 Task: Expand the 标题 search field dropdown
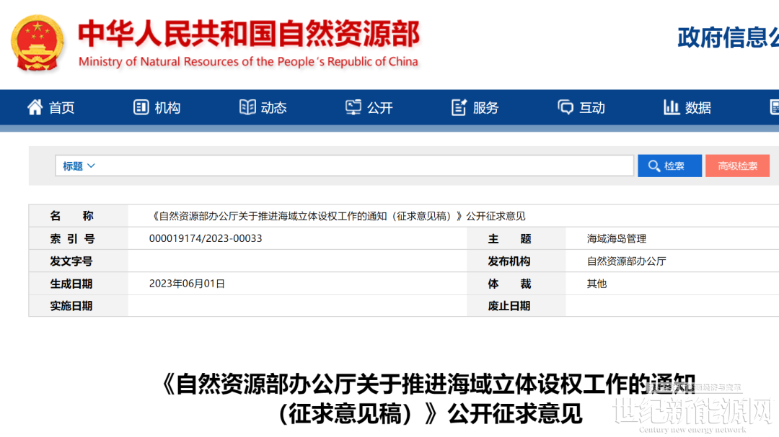pos(79,166)
